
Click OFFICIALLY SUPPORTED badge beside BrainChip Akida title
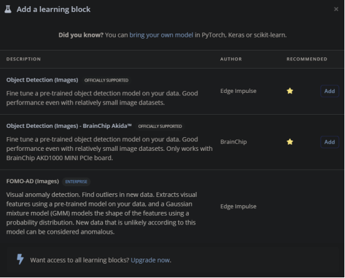point(160,127)
